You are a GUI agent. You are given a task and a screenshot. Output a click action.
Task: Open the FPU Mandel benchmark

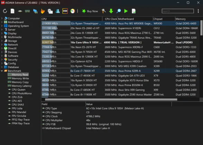tap(19, 112)
